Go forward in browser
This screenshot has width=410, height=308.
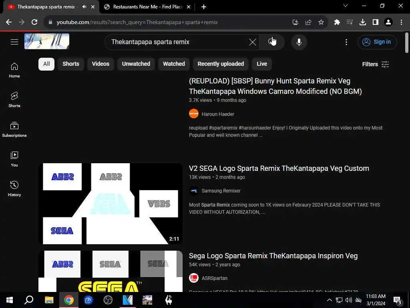point(22,22)
